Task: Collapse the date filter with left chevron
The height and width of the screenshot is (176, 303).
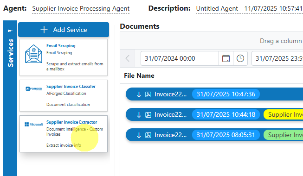Action: click(x=128, y=58)
